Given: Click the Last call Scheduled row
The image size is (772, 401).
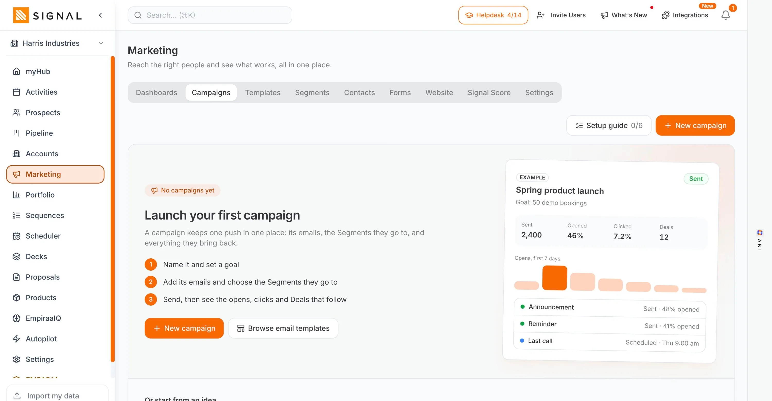Looking at the screenshot, I should point(610,342).
